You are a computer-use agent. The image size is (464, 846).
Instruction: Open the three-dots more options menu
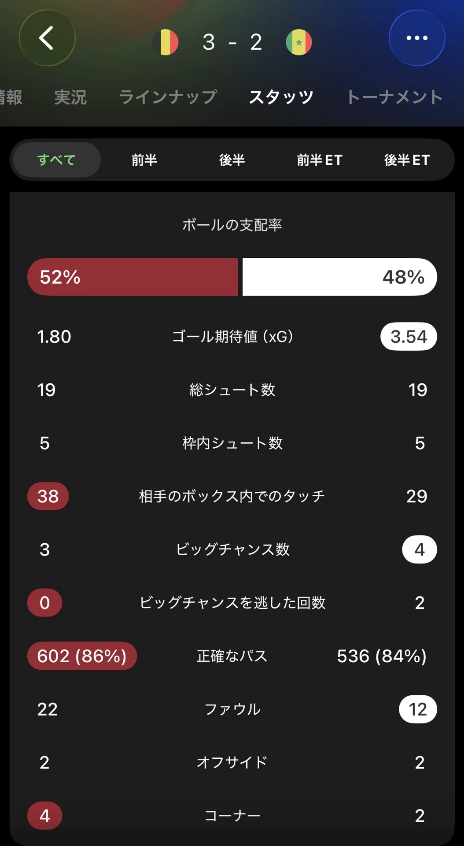click(417, 38)
